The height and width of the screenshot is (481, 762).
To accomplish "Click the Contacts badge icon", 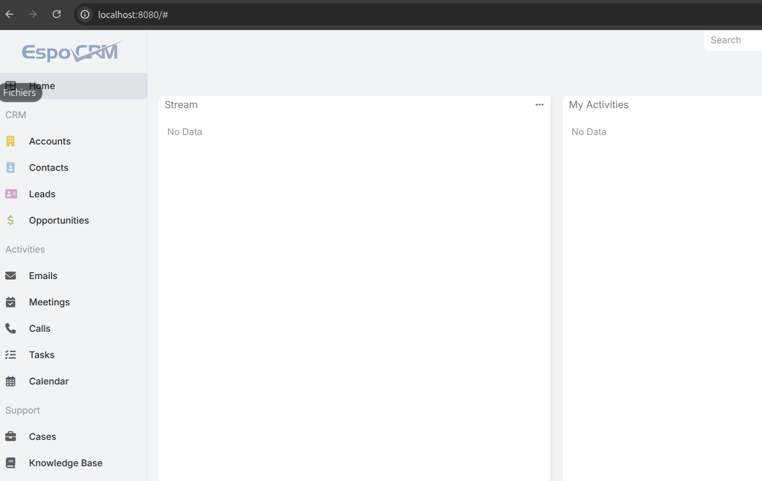I will [11, 168].
